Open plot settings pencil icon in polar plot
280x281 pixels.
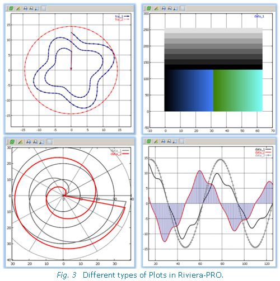click(x=20, y=142)
